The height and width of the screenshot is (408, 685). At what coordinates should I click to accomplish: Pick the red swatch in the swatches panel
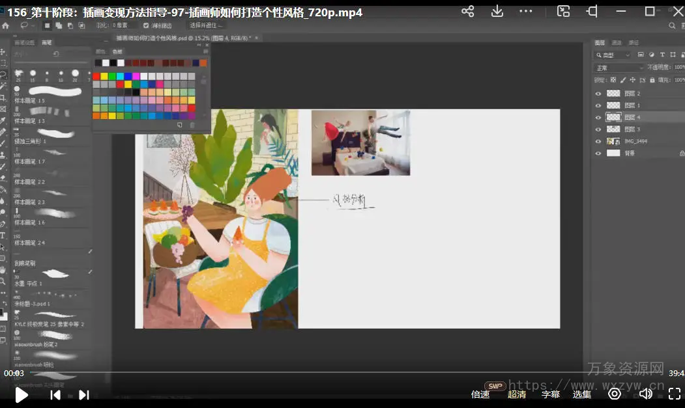click(96, 76)
